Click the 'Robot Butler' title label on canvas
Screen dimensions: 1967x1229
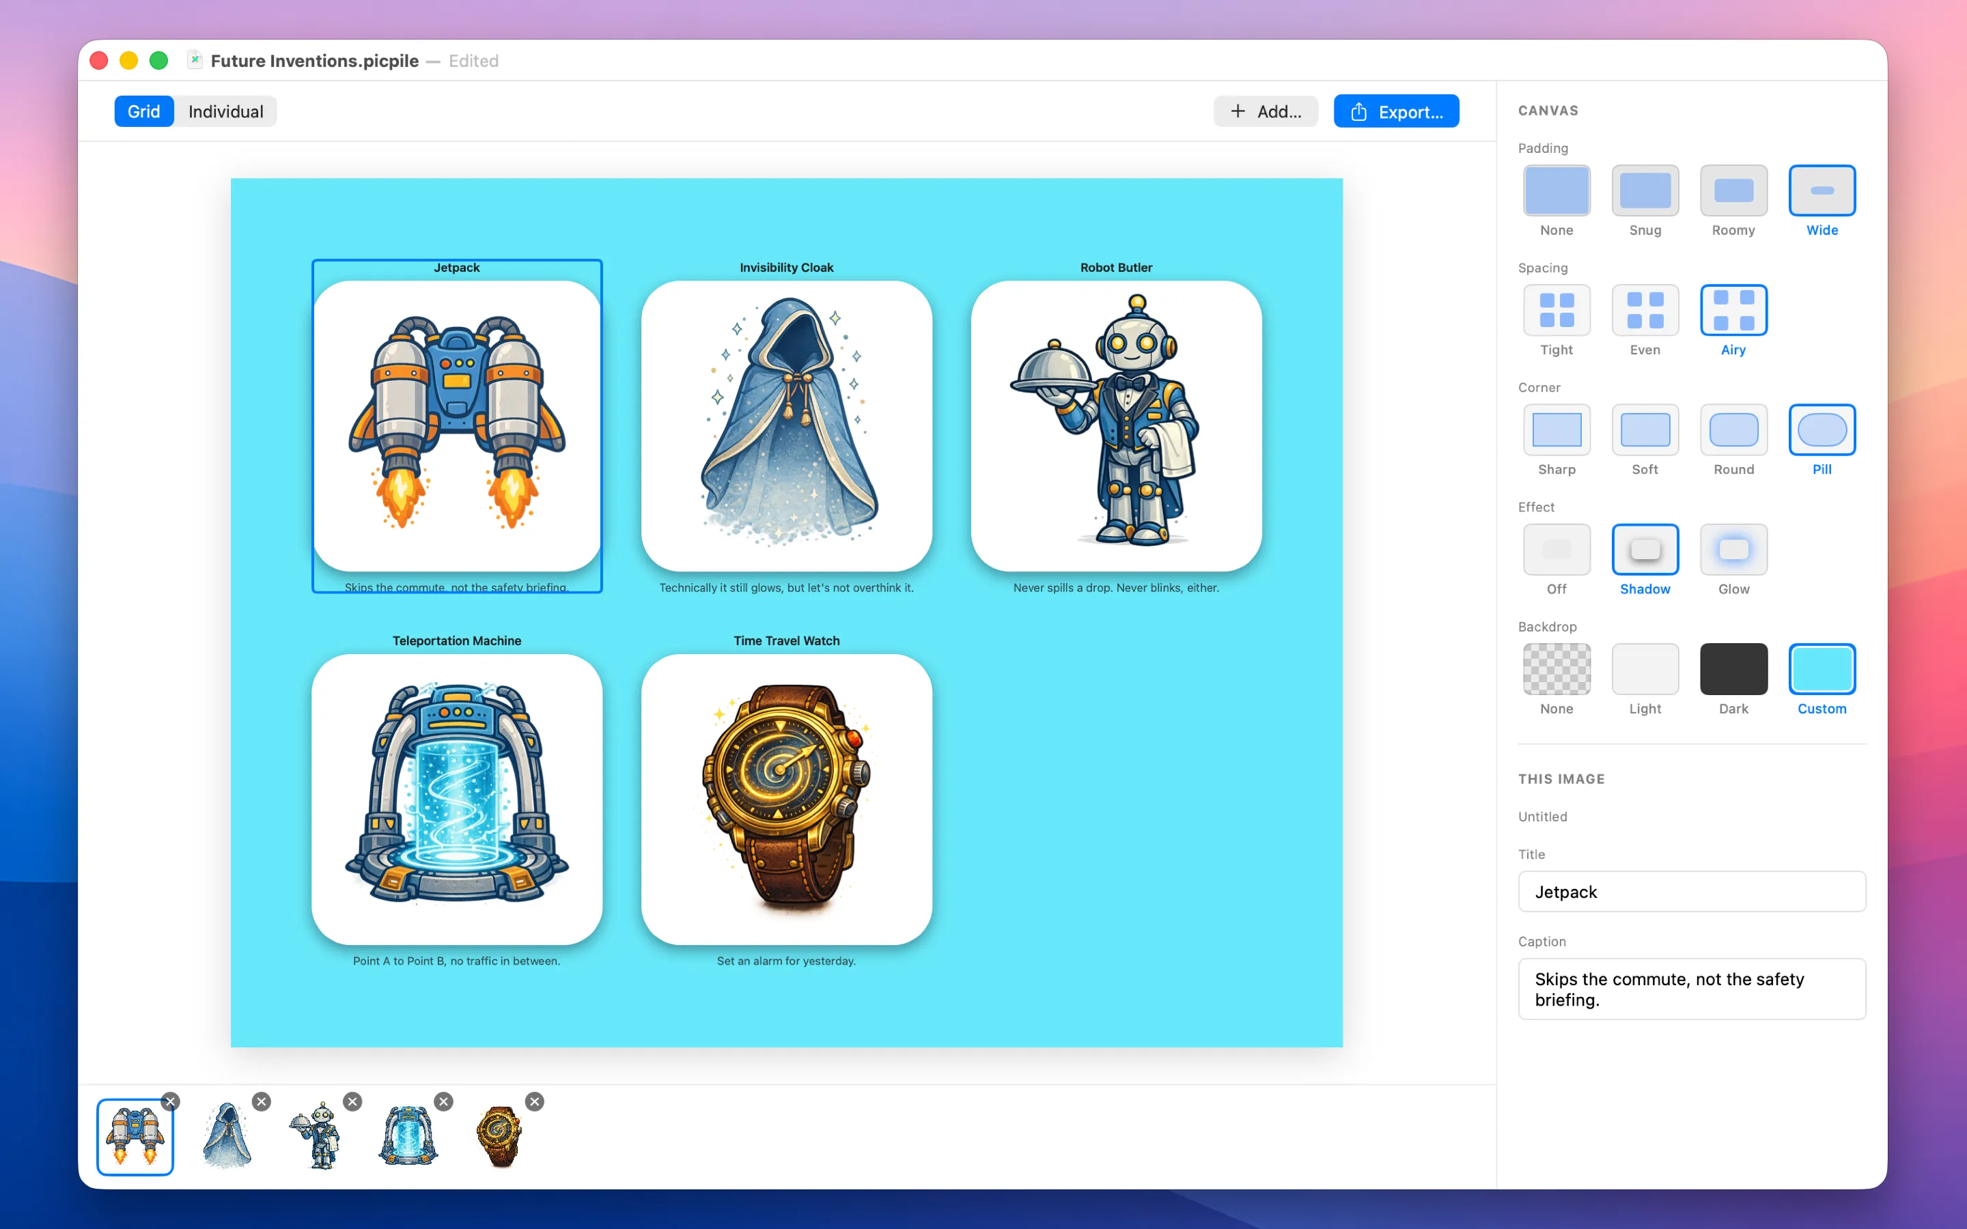(x=1116, y=268)
